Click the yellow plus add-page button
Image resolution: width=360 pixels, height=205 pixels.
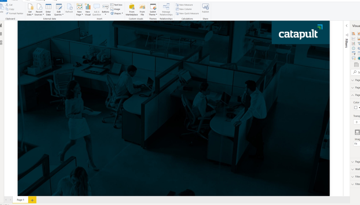(x=32, y=200)
